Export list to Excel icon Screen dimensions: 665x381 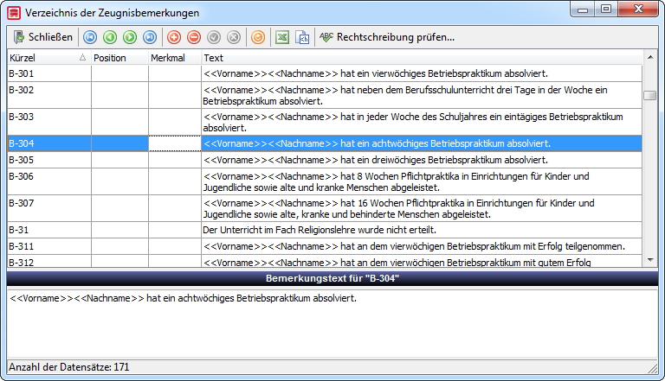(282, 37)
